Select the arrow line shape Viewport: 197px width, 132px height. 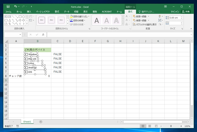pyautogui.click(x=17, y=17)
